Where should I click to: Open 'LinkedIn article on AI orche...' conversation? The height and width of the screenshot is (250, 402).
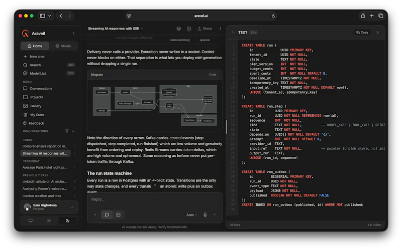[x=45, y=181]
